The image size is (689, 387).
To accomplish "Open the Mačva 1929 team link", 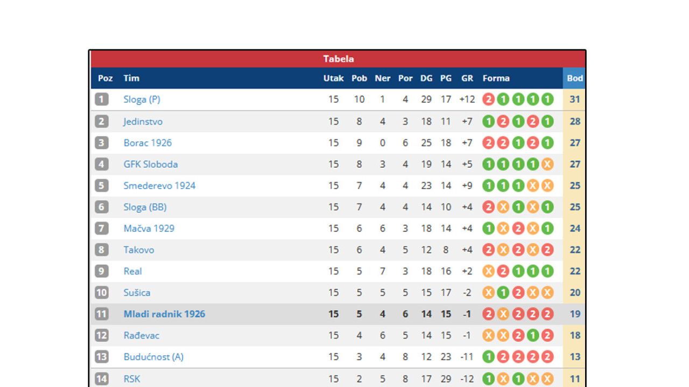I will pos(149,228).
